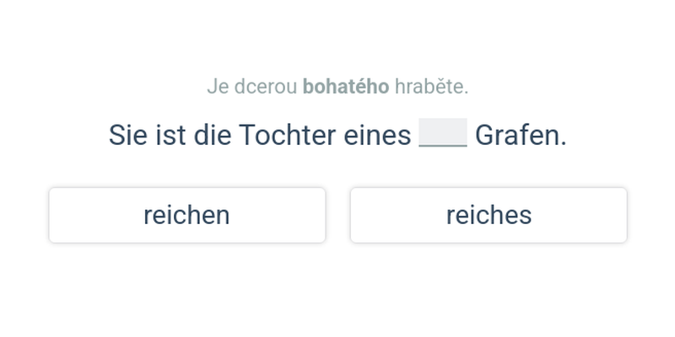Click the Czech word "hraběte"

[430, 87]
